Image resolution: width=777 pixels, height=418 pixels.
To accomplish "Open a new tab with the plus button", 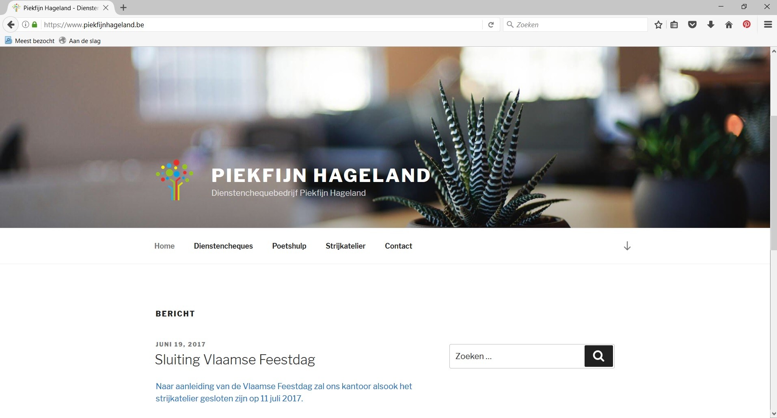I will [123, 7].
